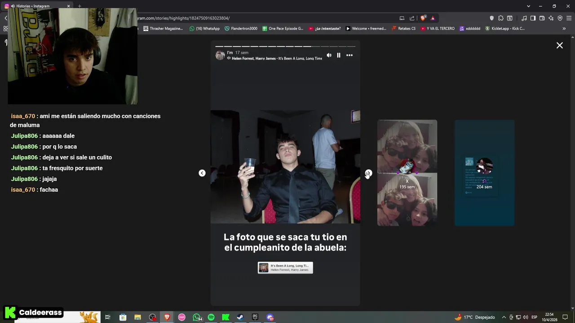Open Leo AI sparkle icon
Viewport: 575px width, 323px height.
[551, 18]
